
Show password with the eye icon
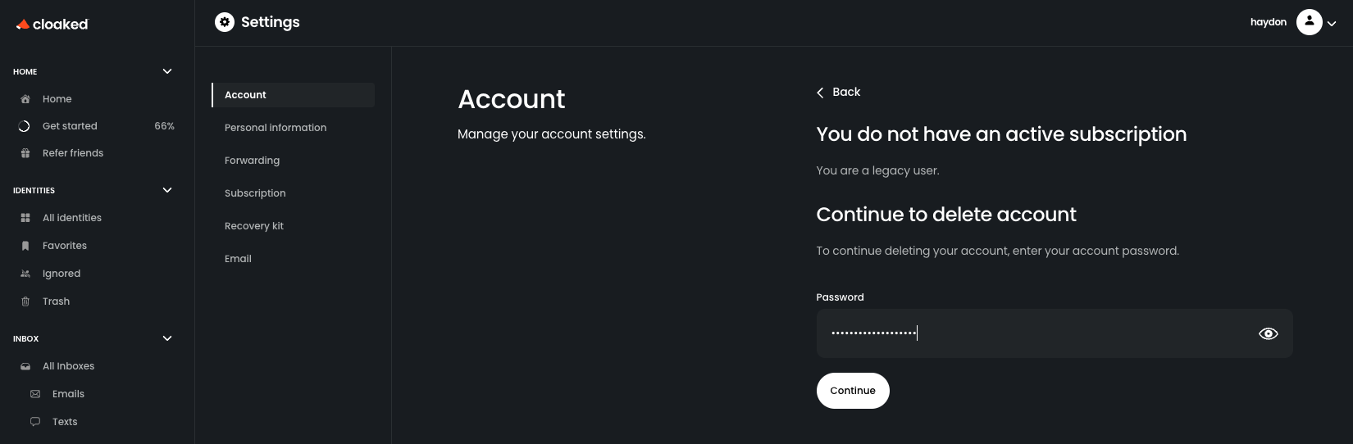point(1269,333)
